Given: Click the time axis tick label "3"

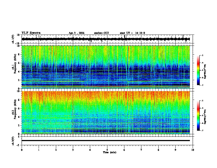Looking at the screenshot, I should pos(73,150).
